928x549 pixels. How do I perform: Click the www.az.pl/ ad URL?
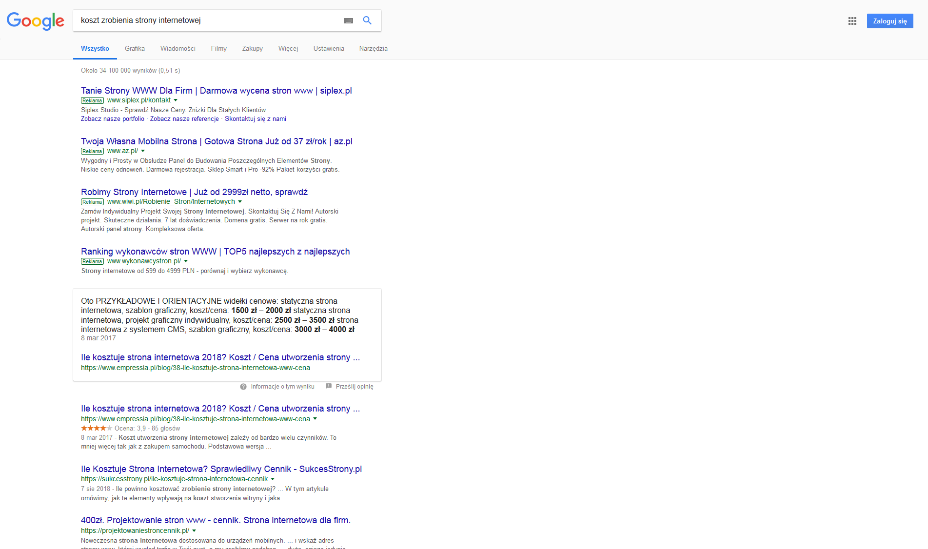tap(122, 151)
